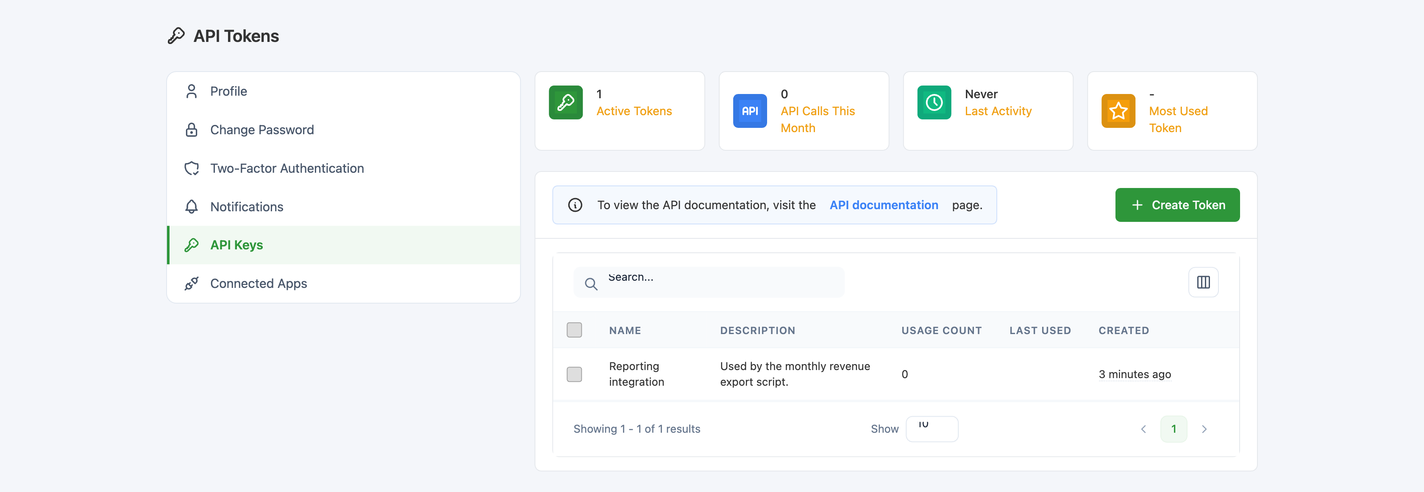Click the Change Password lock icon
Viewport: 1424px width, 492px height.
tap(191, 130)
